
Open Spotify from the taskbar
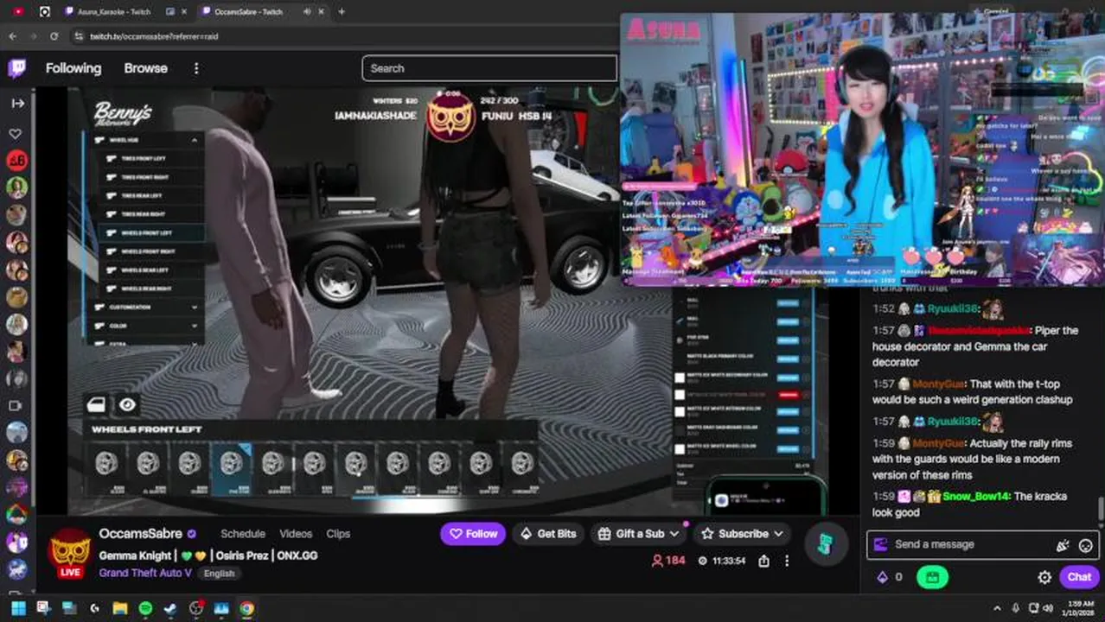click(145, 608)
